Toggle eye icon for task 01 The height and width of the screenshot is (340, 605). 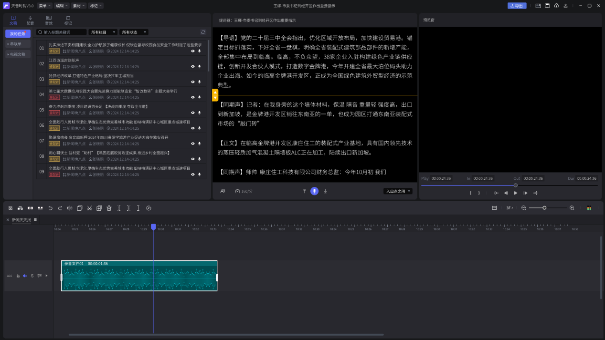point(193,51)
